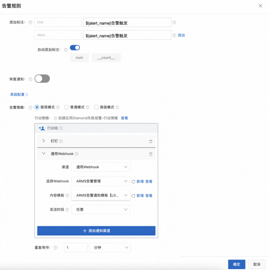Turn off 自动添加标注 switch
The width and height of the screenshot is (268, 270).
click(x=75, y=47)
